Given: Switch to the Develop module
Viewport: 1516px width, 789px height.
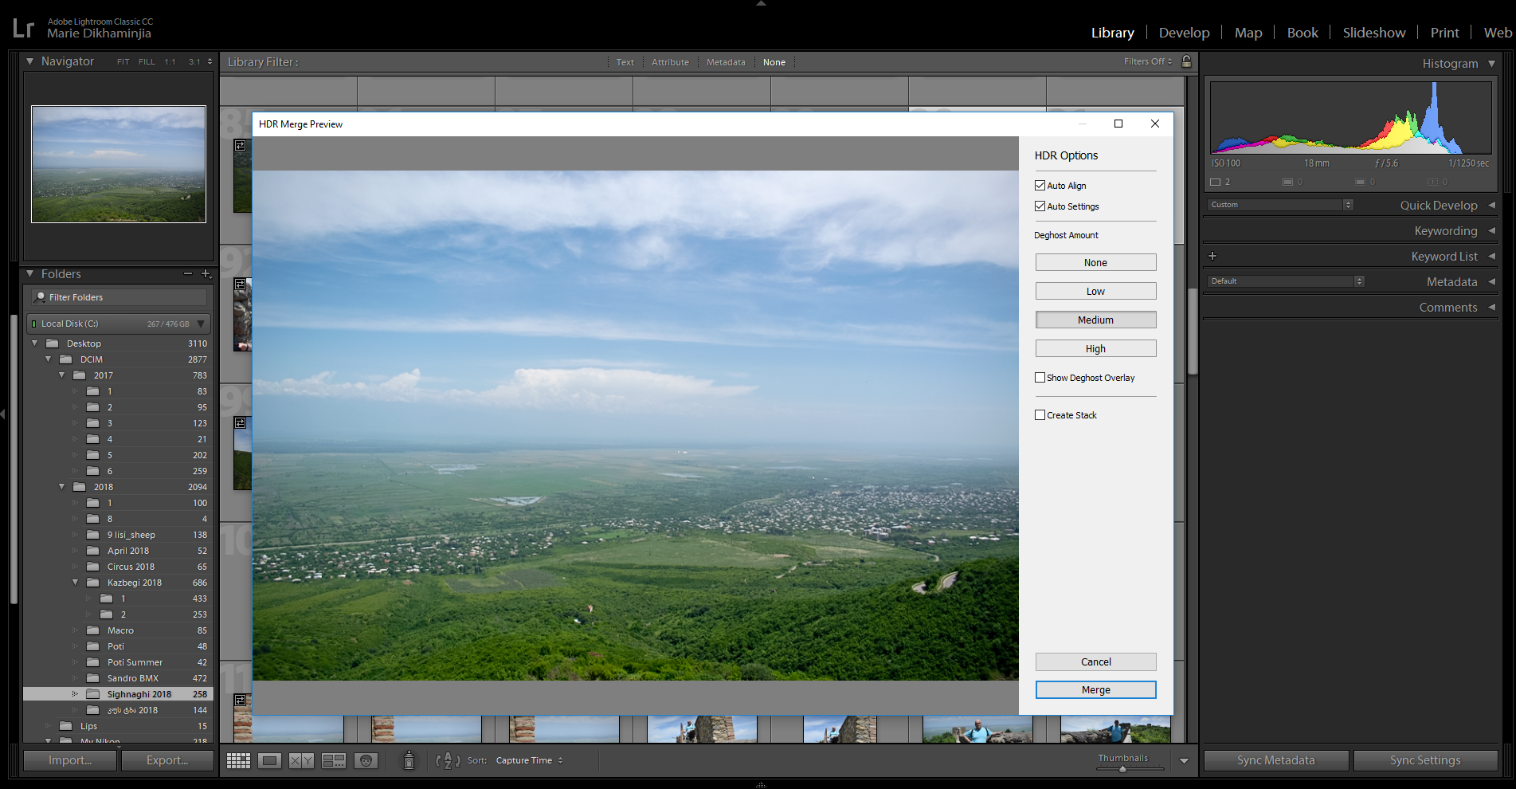Looking at the screenshot, I should point(1184,33).
